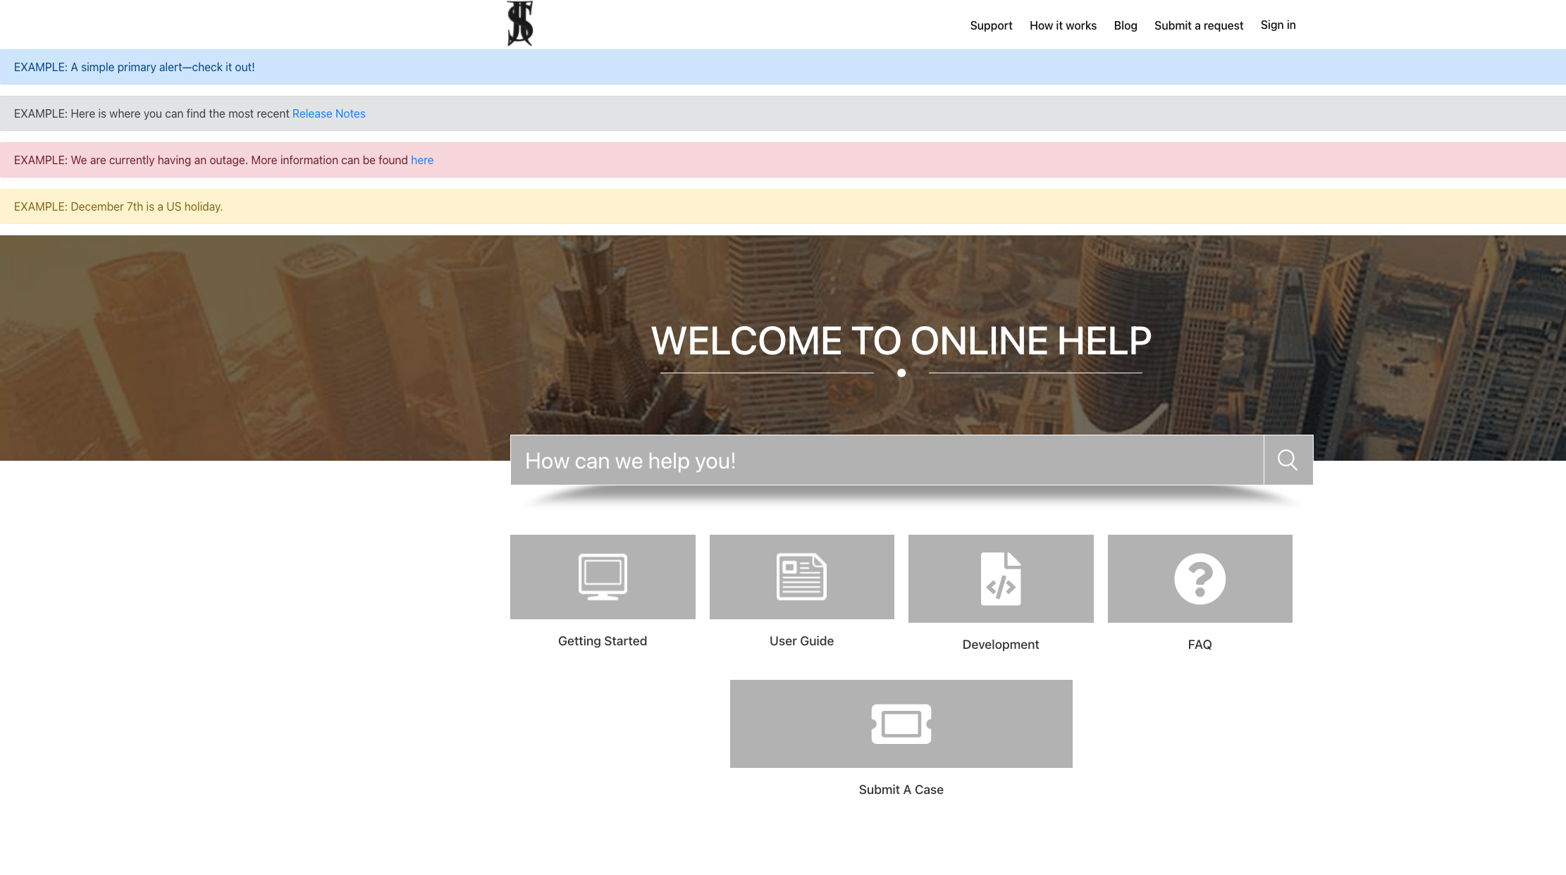Go to the Blog
1566x875 pixels.
(x=1126, y=25)
